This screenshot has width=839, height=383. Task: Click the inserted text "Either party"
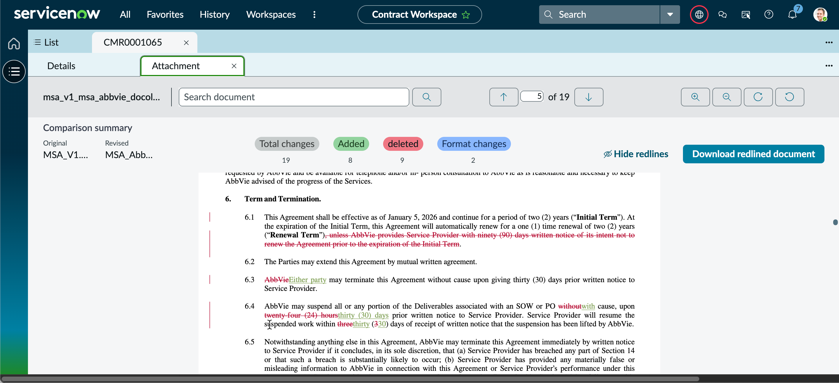tap(307, 280)
